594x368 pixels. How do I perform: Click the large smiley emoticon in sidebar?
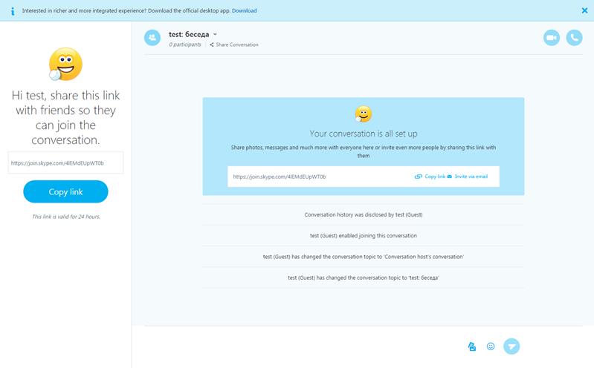tap(65, 64)
